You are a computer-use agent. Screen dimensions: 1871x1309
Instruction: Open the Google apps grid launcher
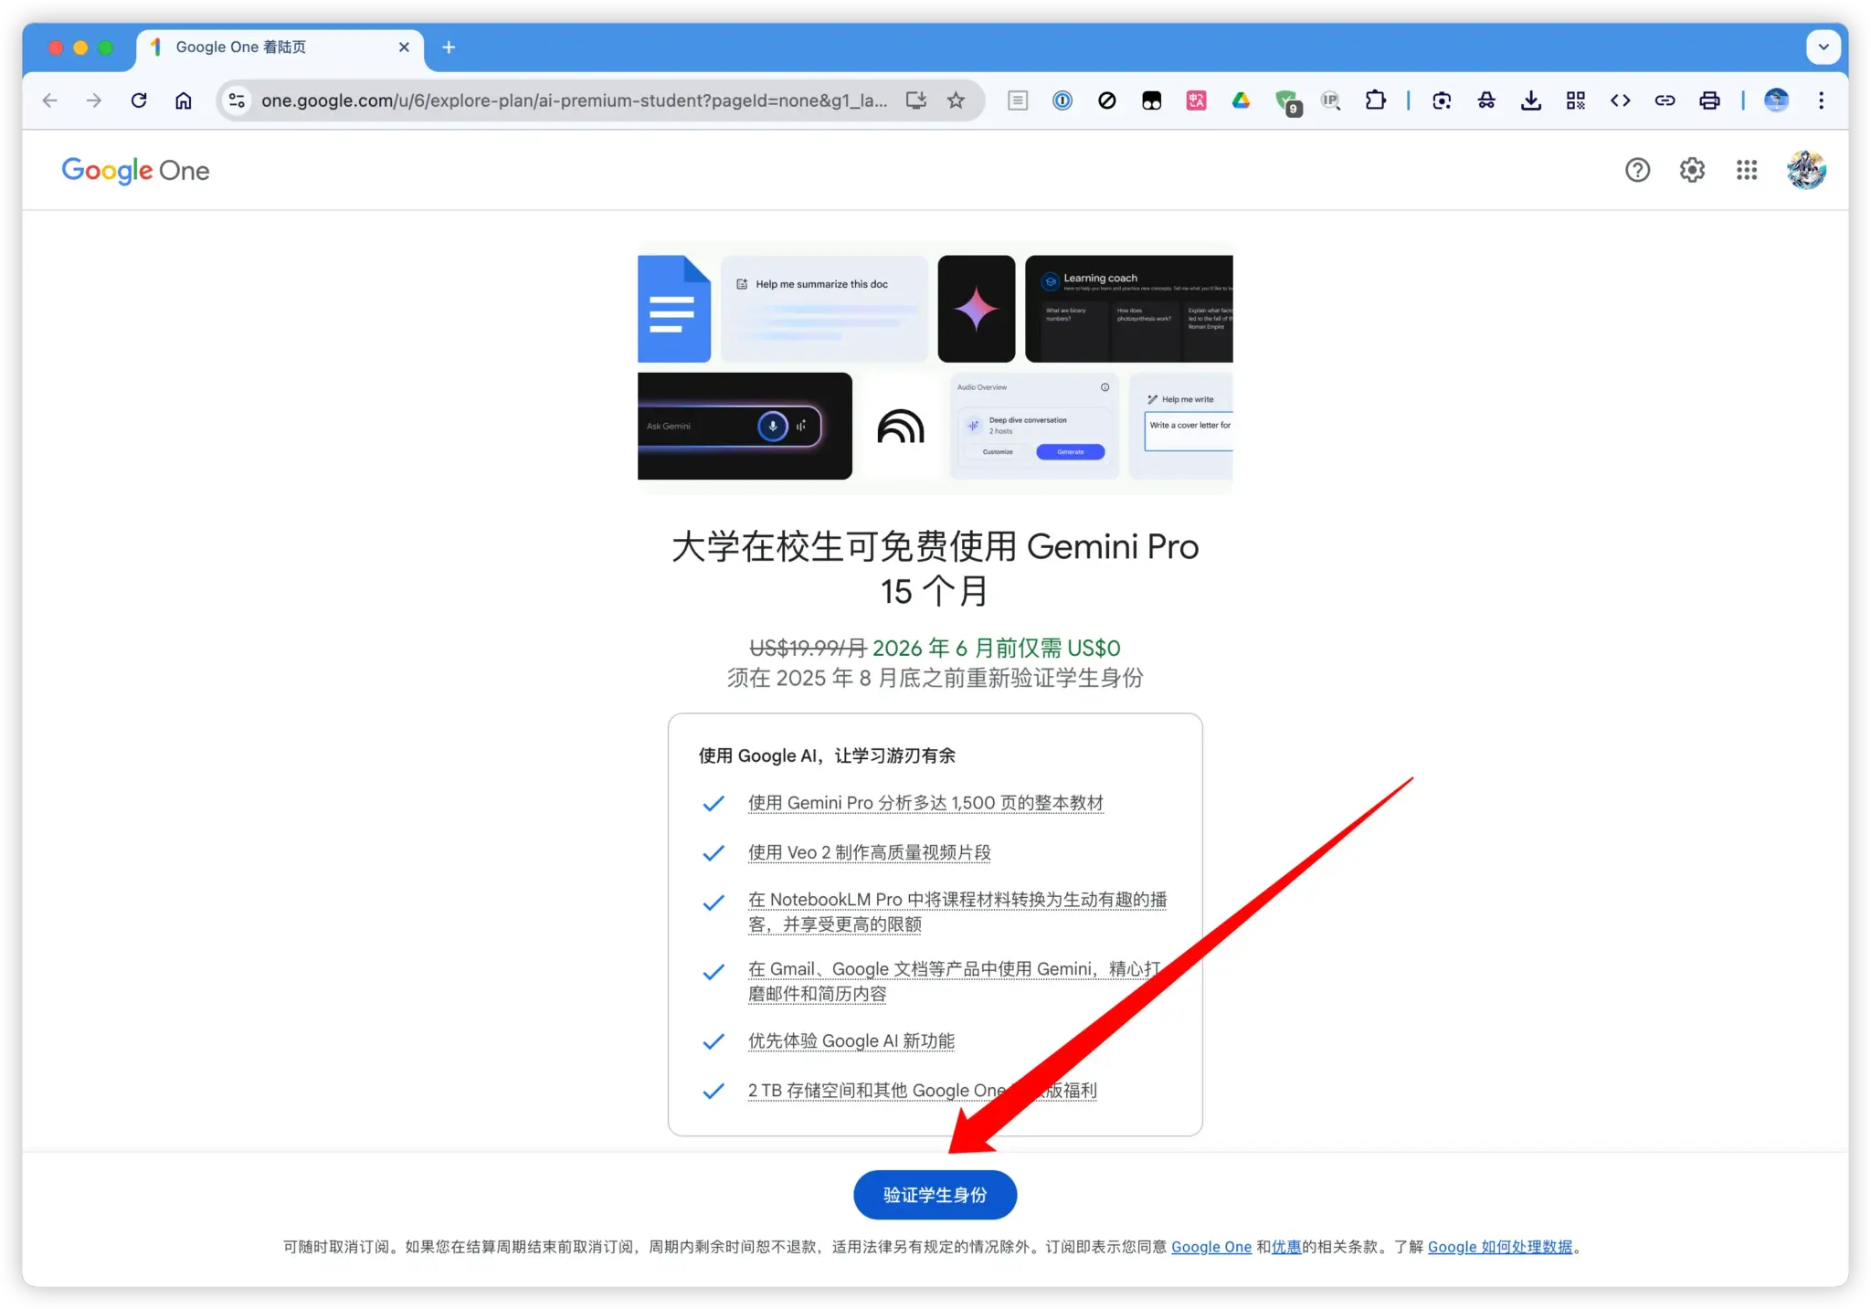click(x=1747, y=170)
